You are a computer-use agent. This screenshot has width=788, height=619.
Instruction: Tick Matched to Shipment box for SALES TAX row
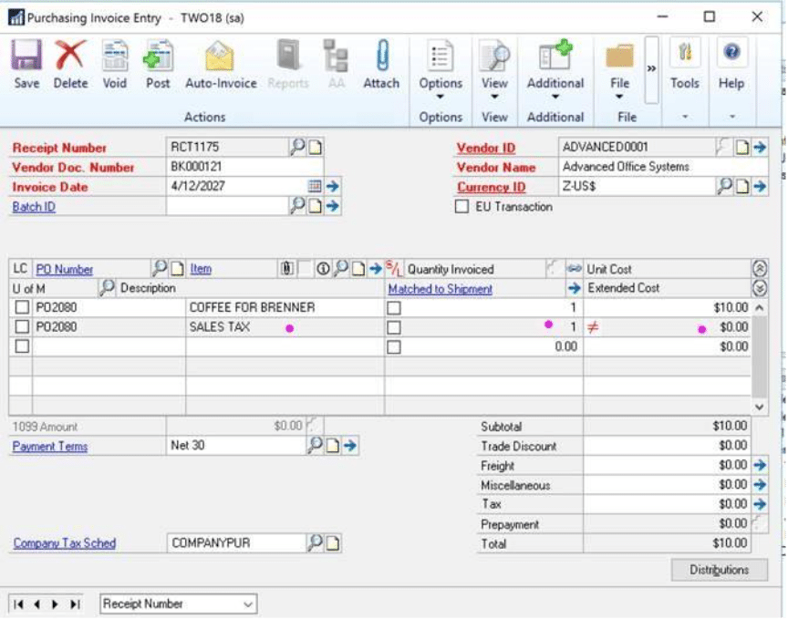[x=394, y=327]
